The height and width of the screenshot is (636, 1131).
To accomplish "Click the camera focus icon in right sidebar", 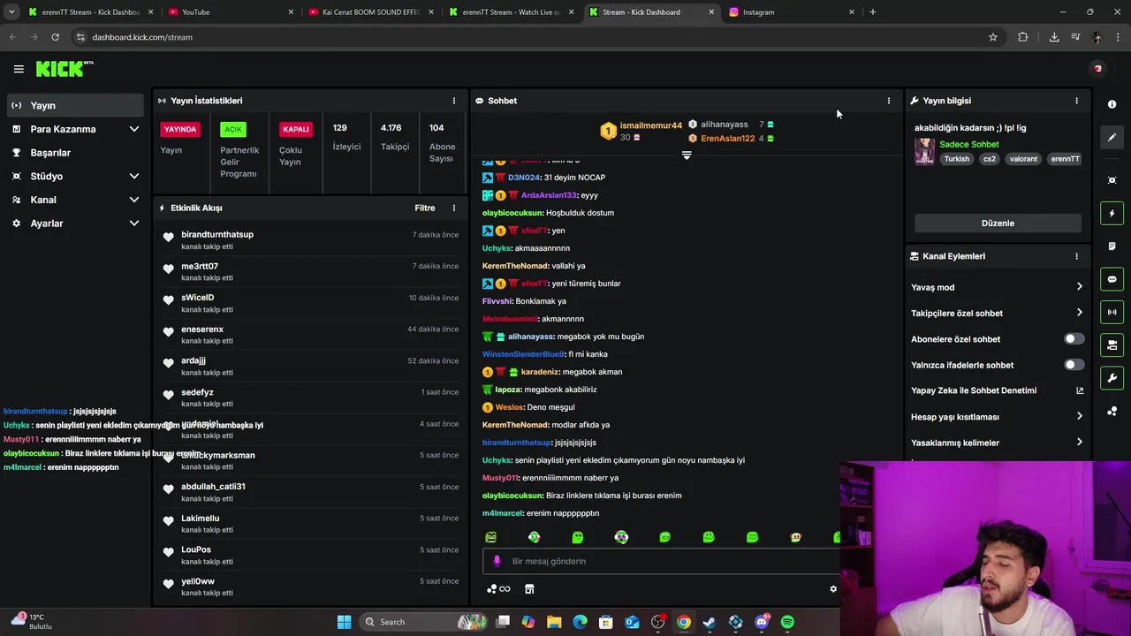I will 1112,180.
